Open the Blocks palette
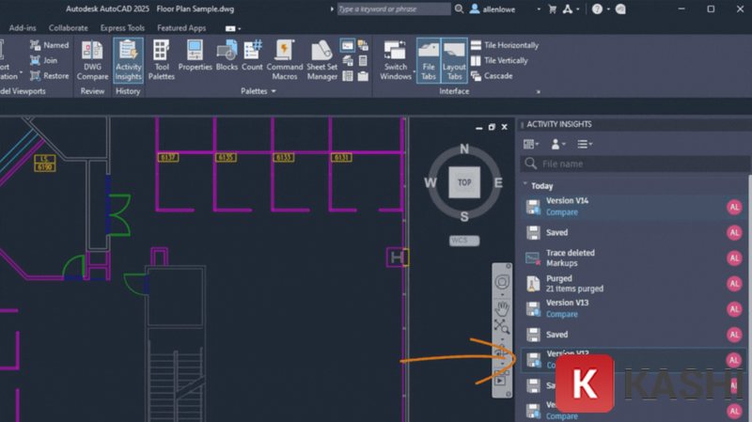The image size is (752, 422). [227, 59]
